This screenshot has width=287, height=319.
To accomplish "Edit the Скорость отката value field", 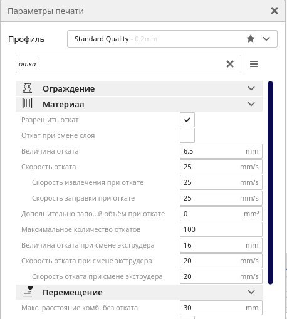I will pos(221,167).
